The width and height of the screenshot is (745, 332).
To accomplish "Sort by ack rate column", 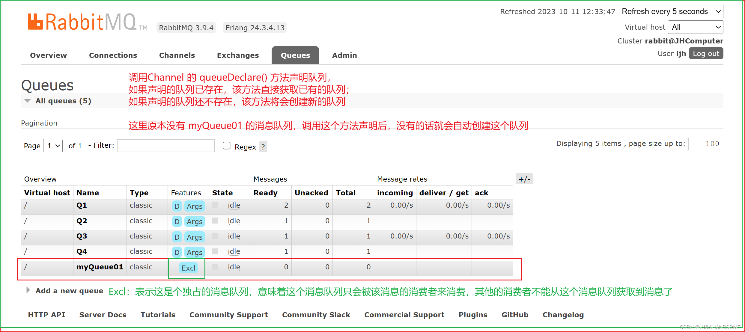I will point(481,193).
